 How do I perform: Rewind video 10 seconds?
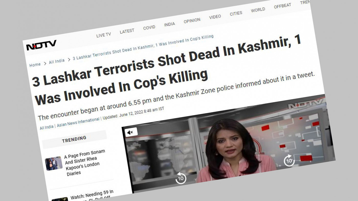coord(181,178)
